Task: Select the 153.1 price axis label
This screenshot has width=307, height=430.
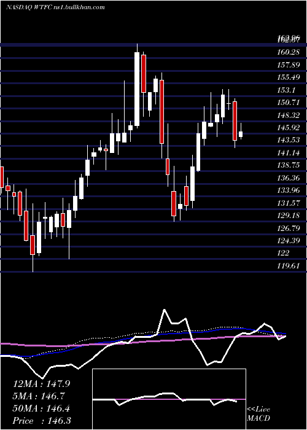Action: coord(287,90)
